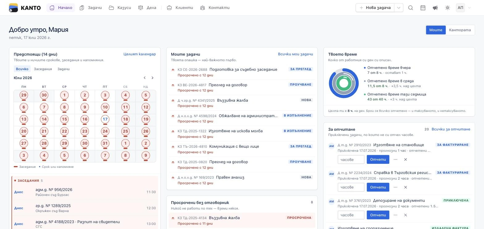Click the time tracking donut chart
The width and height of the screenshot is (484, 229).
pos(344,83)
